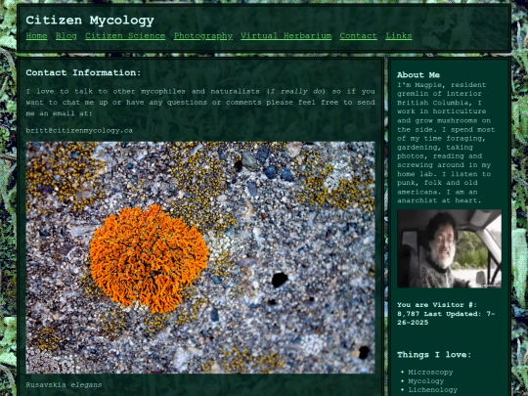This screenshot has height=396, width=528.
Task: Open the Links page
Action: [x=399, y=36]
